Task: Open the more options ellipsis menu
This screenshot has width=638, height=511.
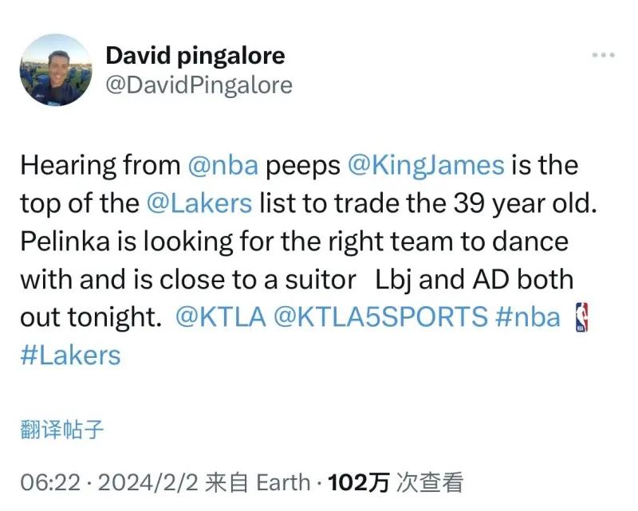Action: pyautogui.click(x=603, y=55)
